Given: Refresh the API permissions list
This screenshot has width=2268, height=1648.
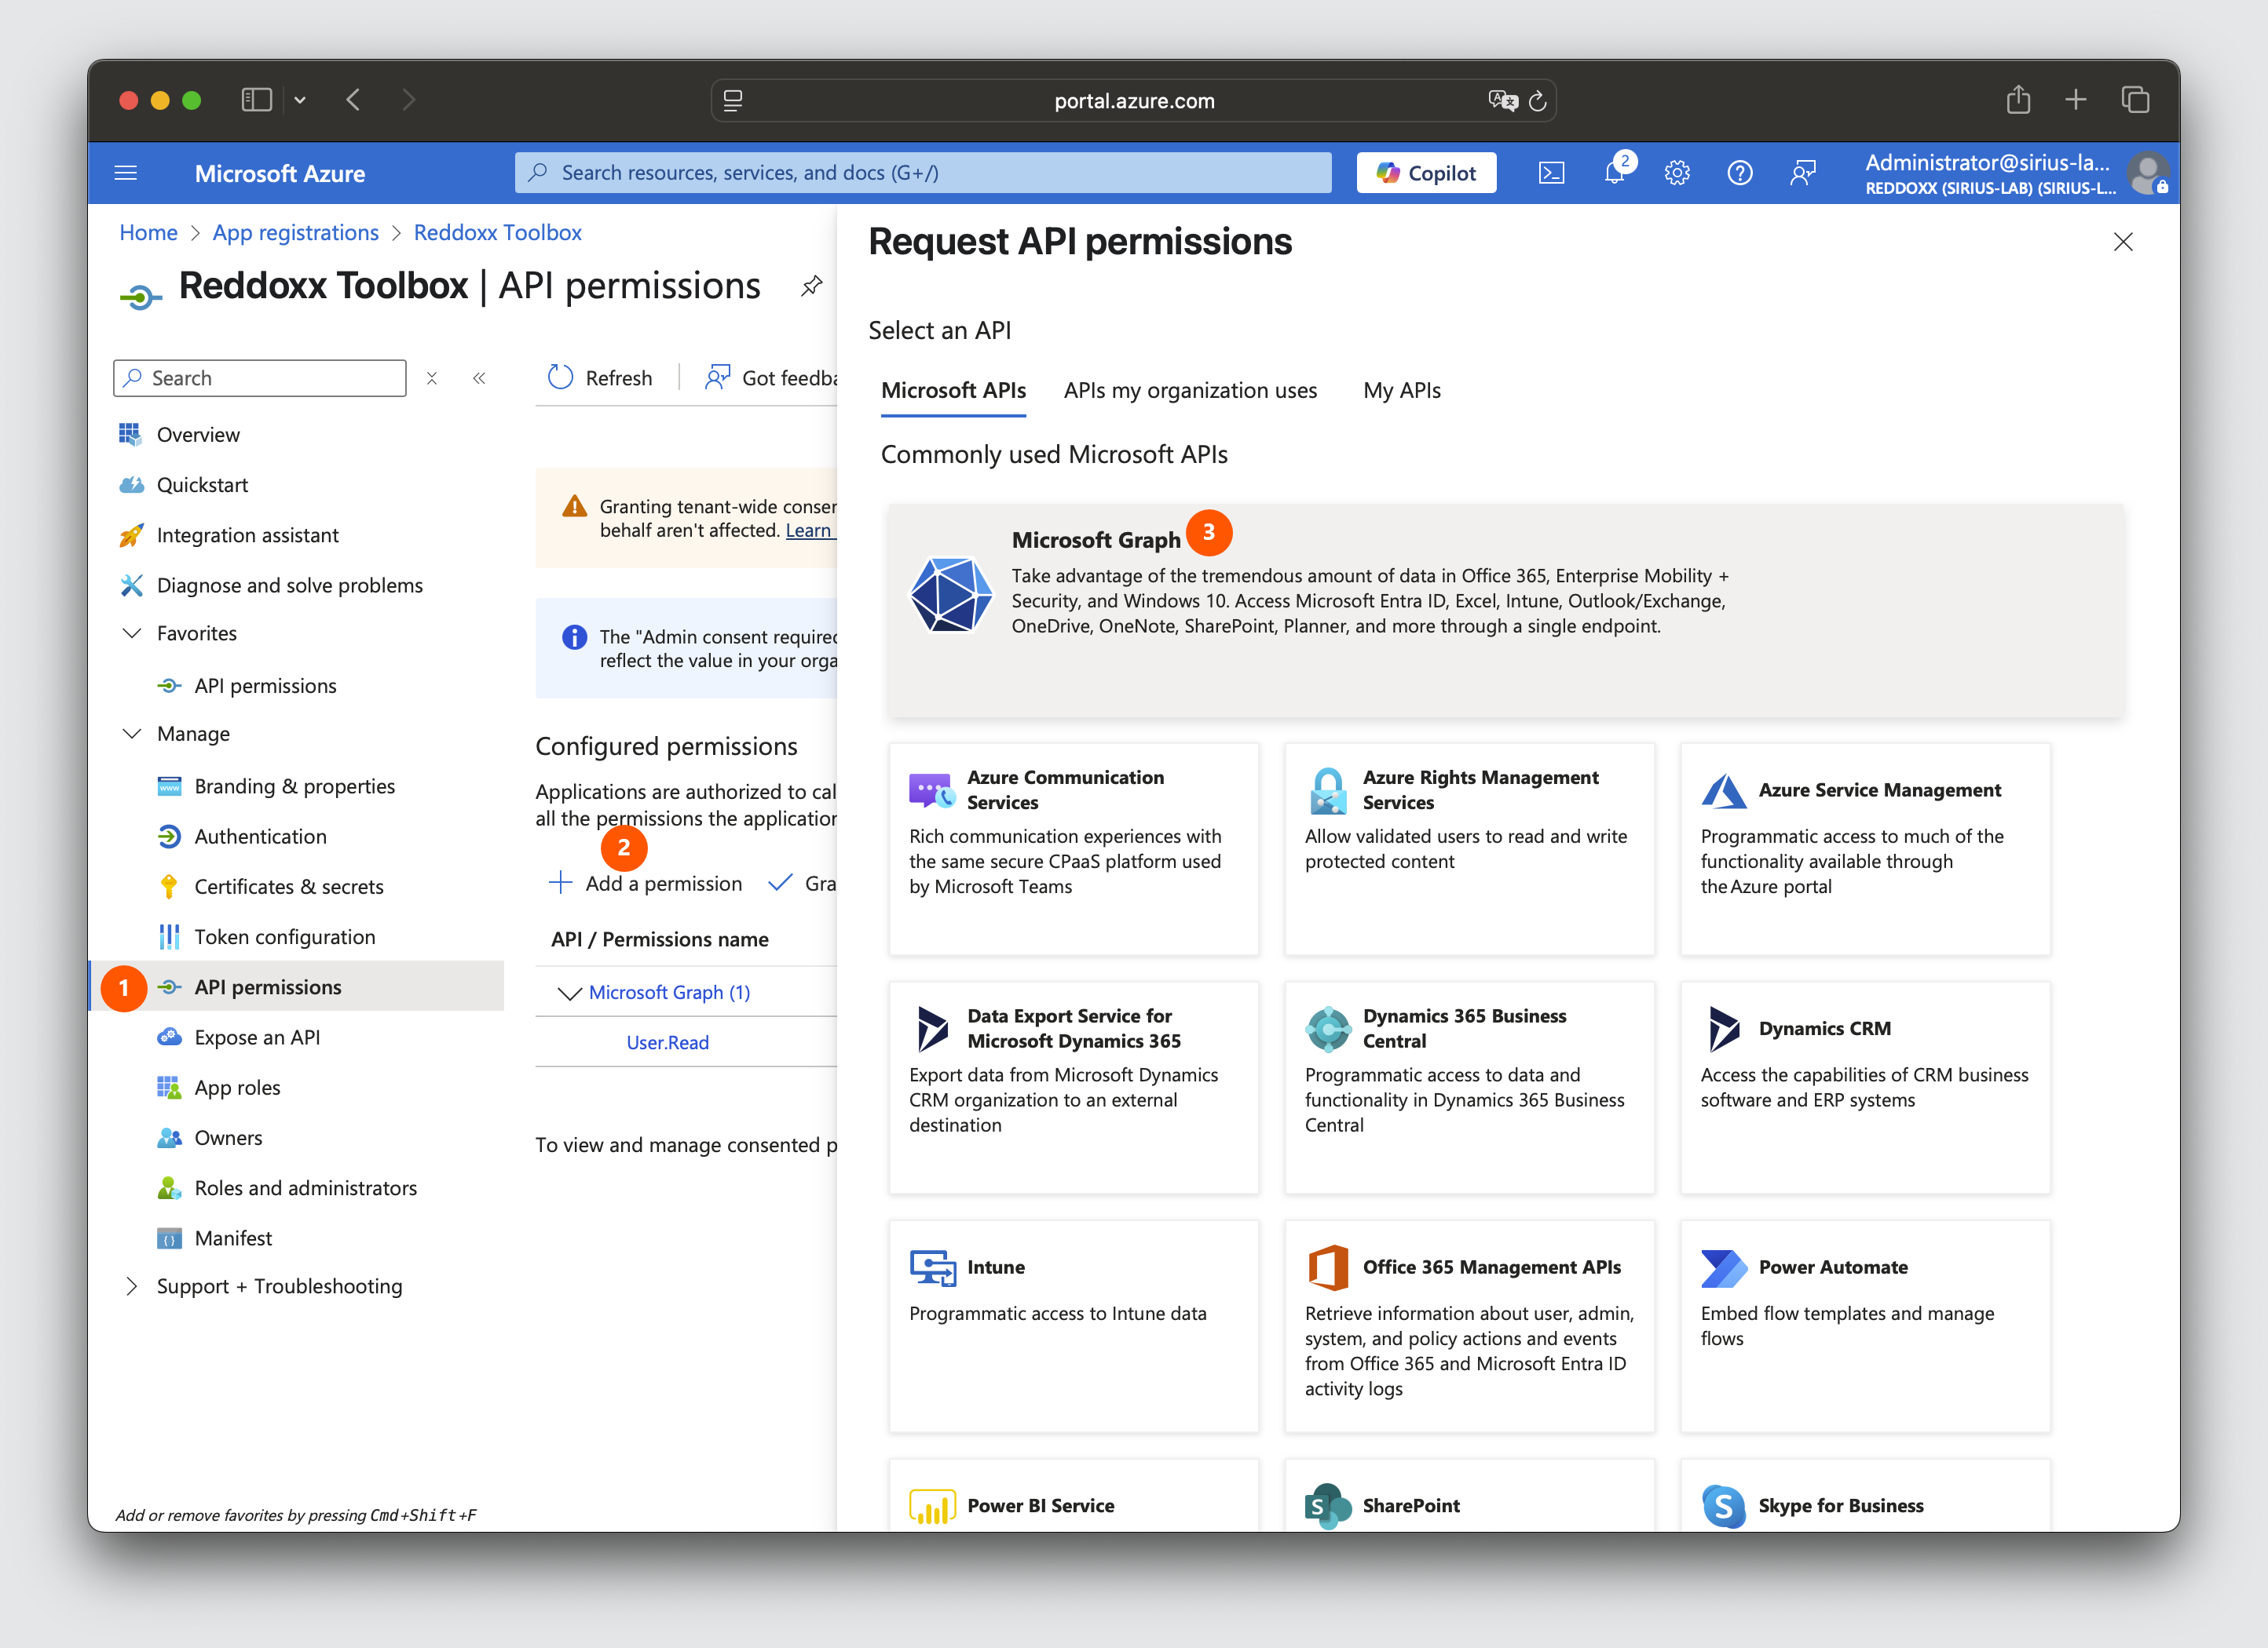Looking at the screenshot, I should 600,377.
